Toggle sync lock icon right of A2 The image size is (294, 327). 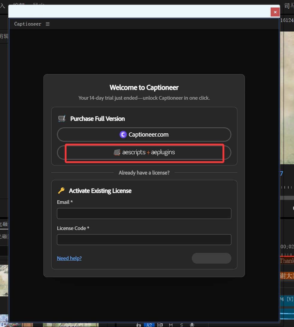point(160,325)
